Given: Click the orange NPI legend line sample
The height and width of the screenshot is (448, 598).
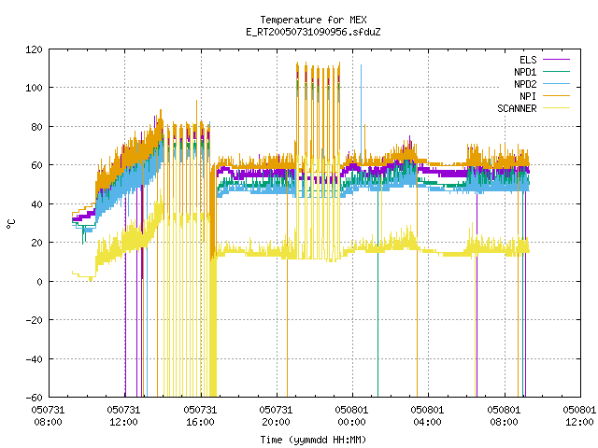Looking at the screenshot, I should coord(556,96).
